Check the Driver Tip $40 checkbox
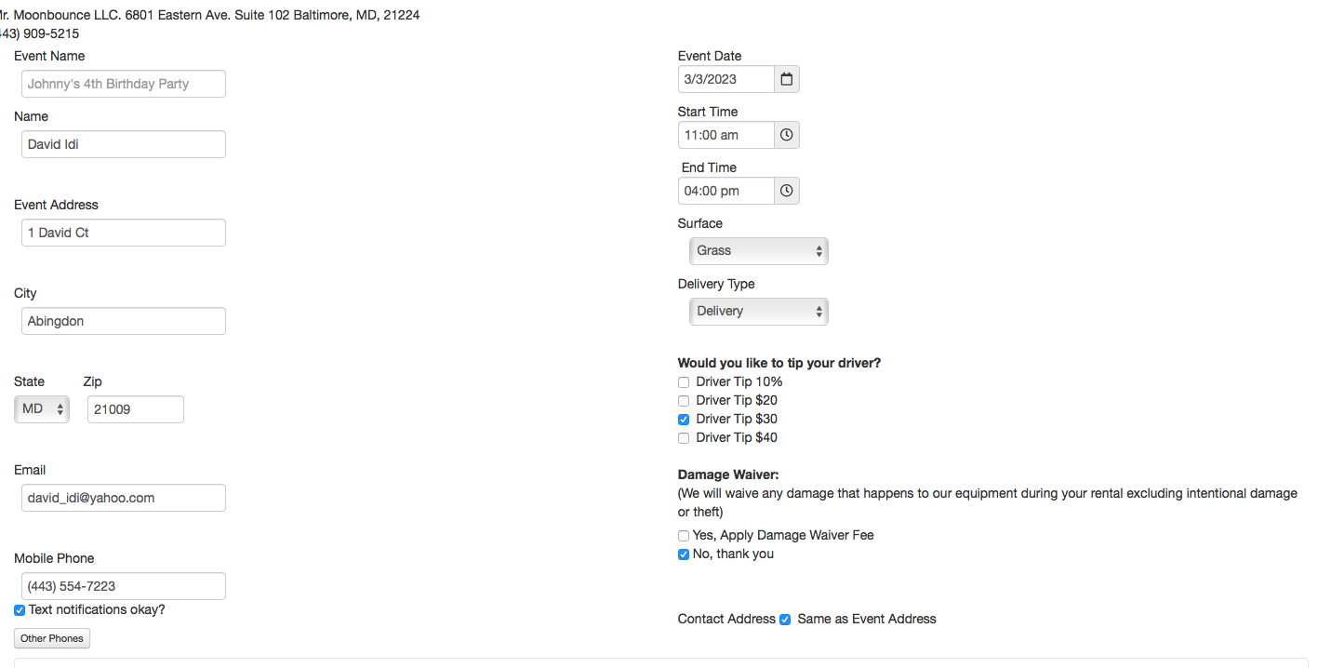The width and height of the screenshot is (1331, 668). tap(684, 438)
